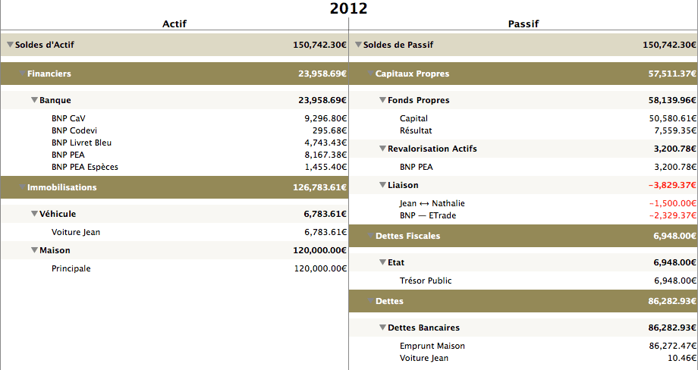Click the 120,000.00€ Principale amount
Image resolution: width=698 pixels, height=370 pixels.
(320, 268)
